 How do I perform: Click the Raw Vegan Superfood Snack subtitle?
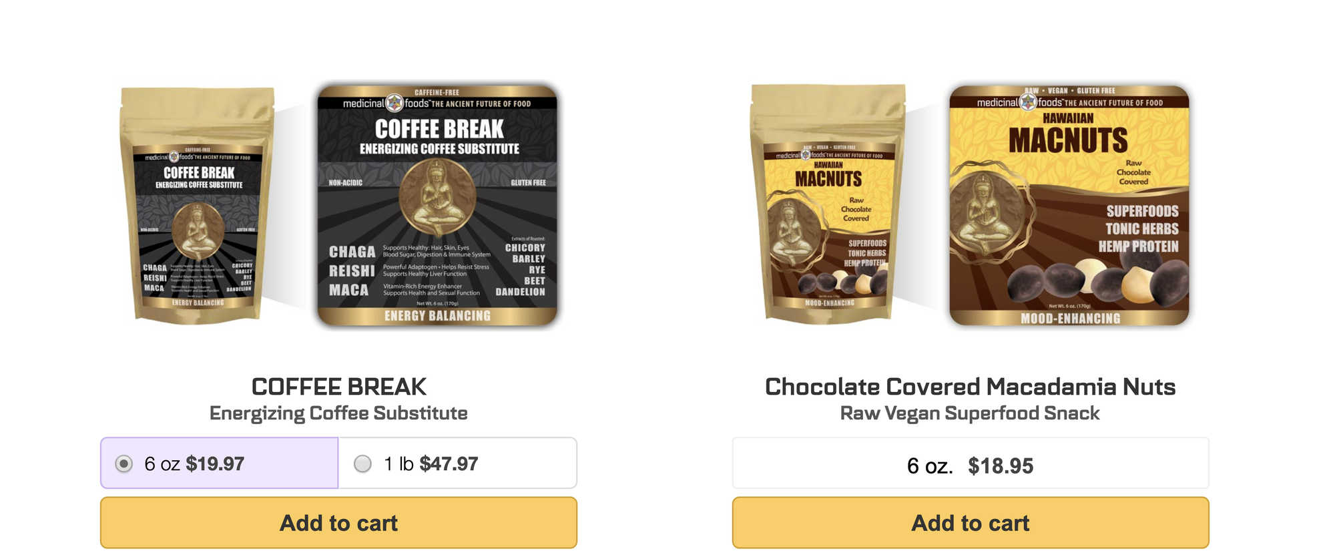coord(970,413)
